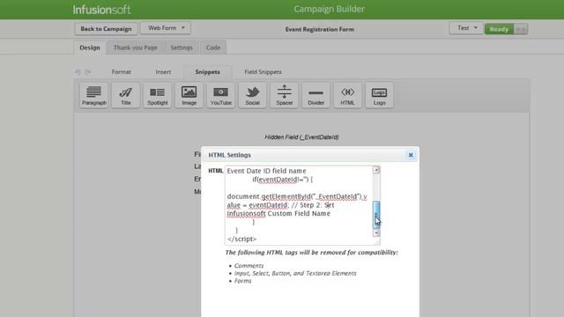
Task: Click the Event Registration Form title
Action: pyautogui.click(x=319, y=29)
